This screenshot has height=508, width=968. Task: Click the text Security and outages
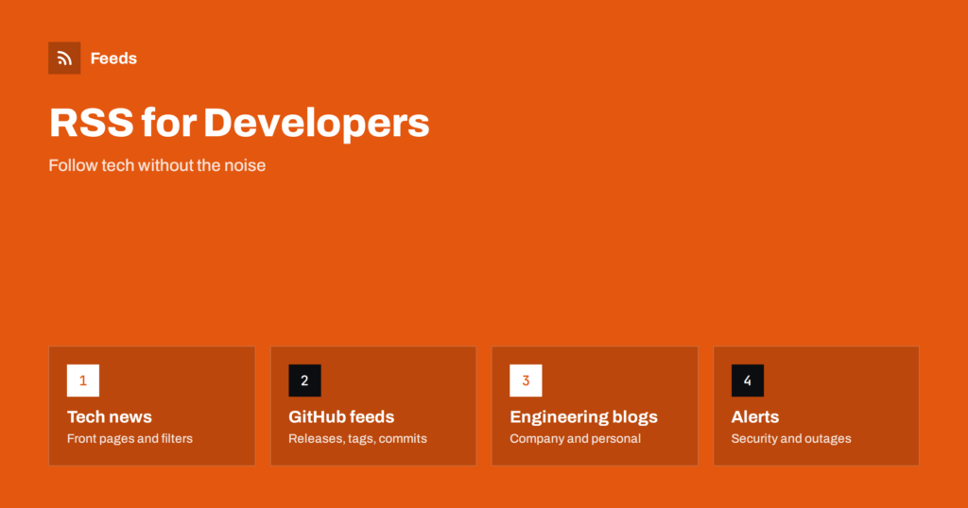(791, 438)
